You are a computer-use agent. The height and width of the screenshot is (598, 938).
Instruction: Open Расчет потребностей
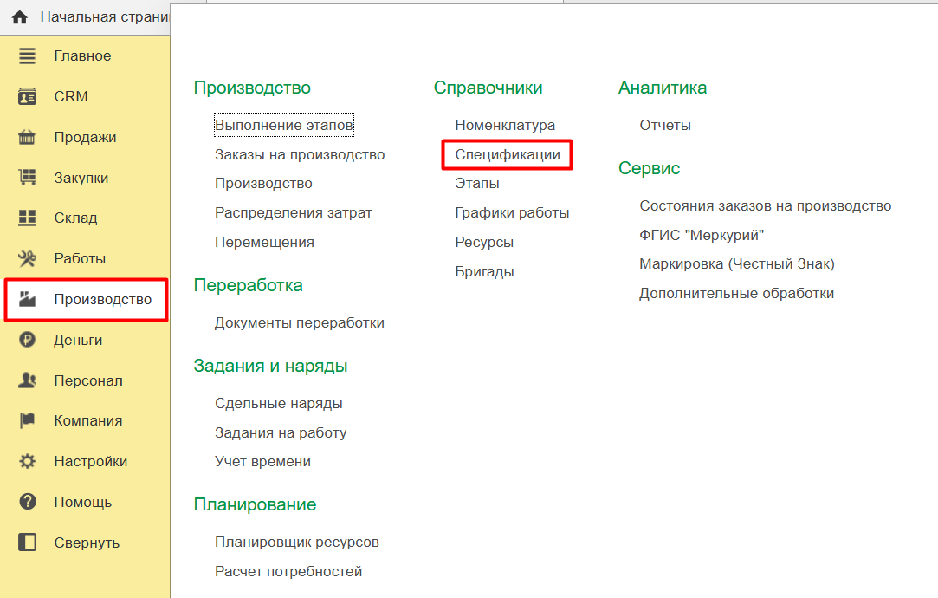288,572
